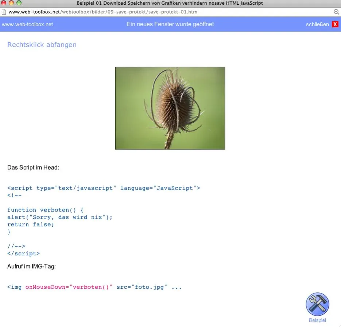Viewport: 341px width, 327px height.
Task: Click the Das Script im Head label
Action: pos(33,168)
